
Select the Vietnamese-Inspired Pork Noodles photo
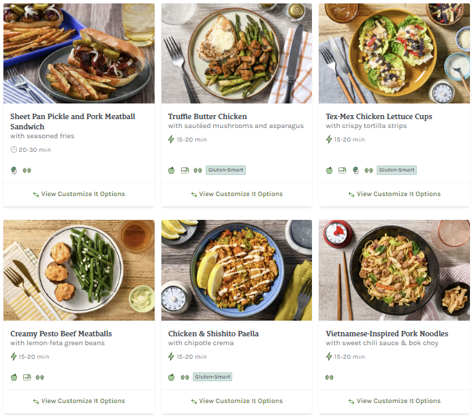tap(394, 270)
